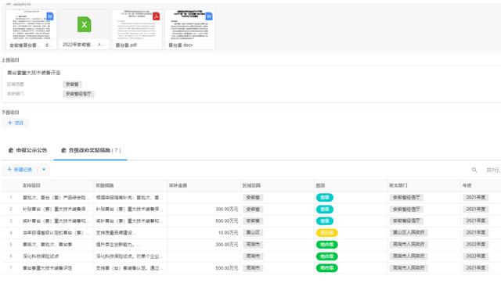Click the + 新建记录 button

pyautogui.click(x=20, y=170)
